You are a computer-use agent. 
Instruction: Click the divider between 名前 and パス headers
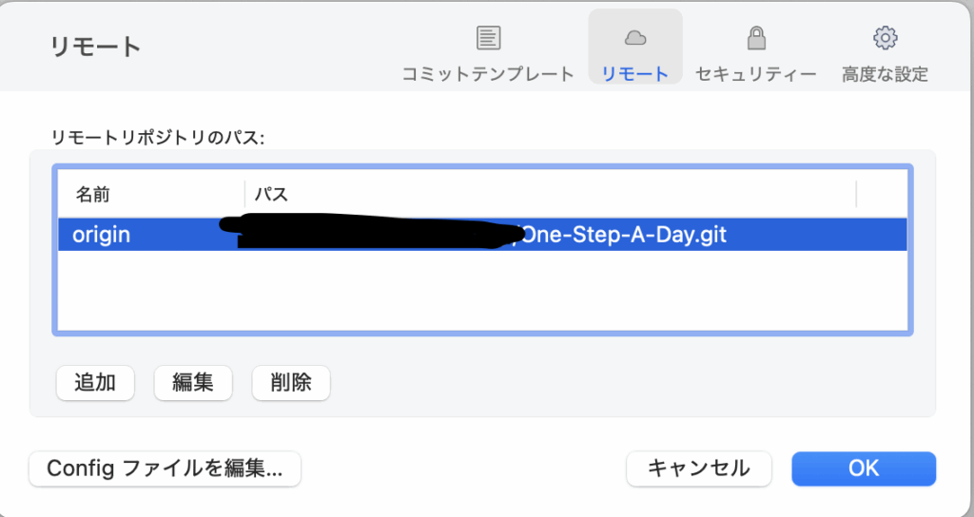click(x=244, y=194)
